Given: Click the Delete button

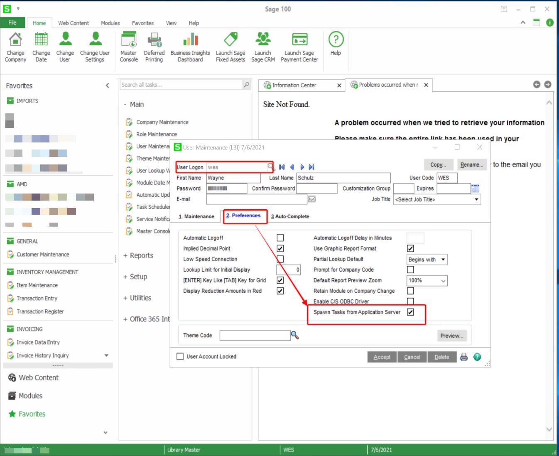Looking at the screenshot, I should (x=442, y=357).
